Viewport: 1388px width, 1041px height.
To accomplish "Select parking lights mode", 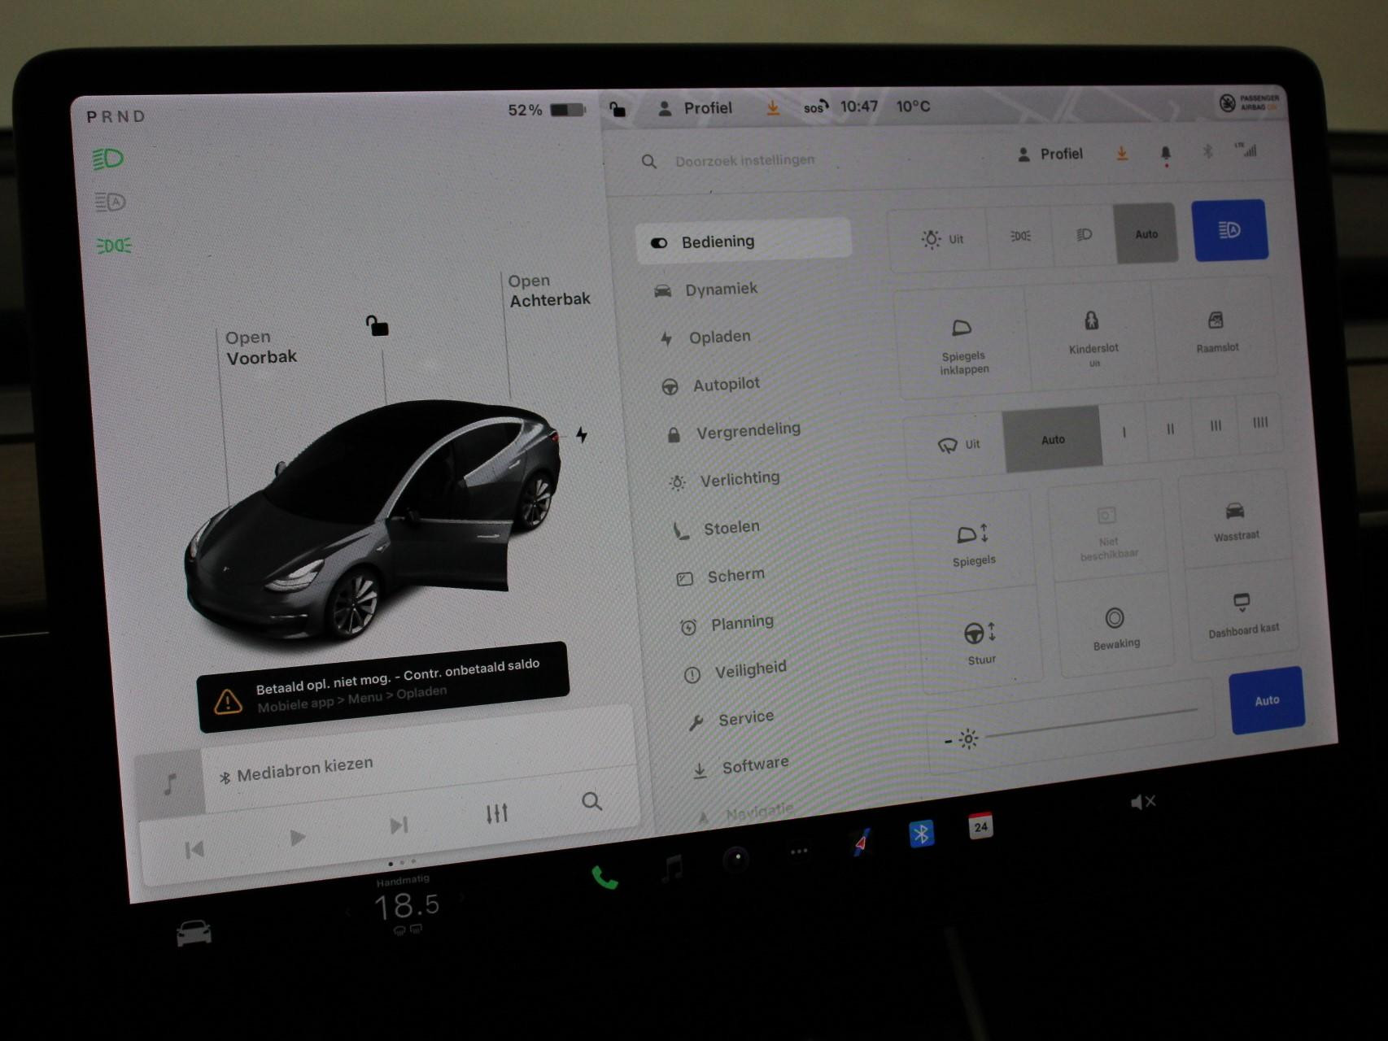I will pyautogui.click(x=1020, y=236).
